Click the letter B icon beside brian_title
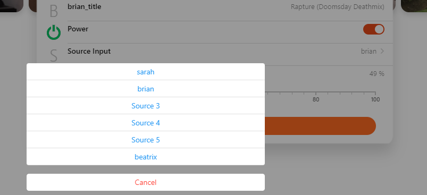427x195 pixels. 54,11
